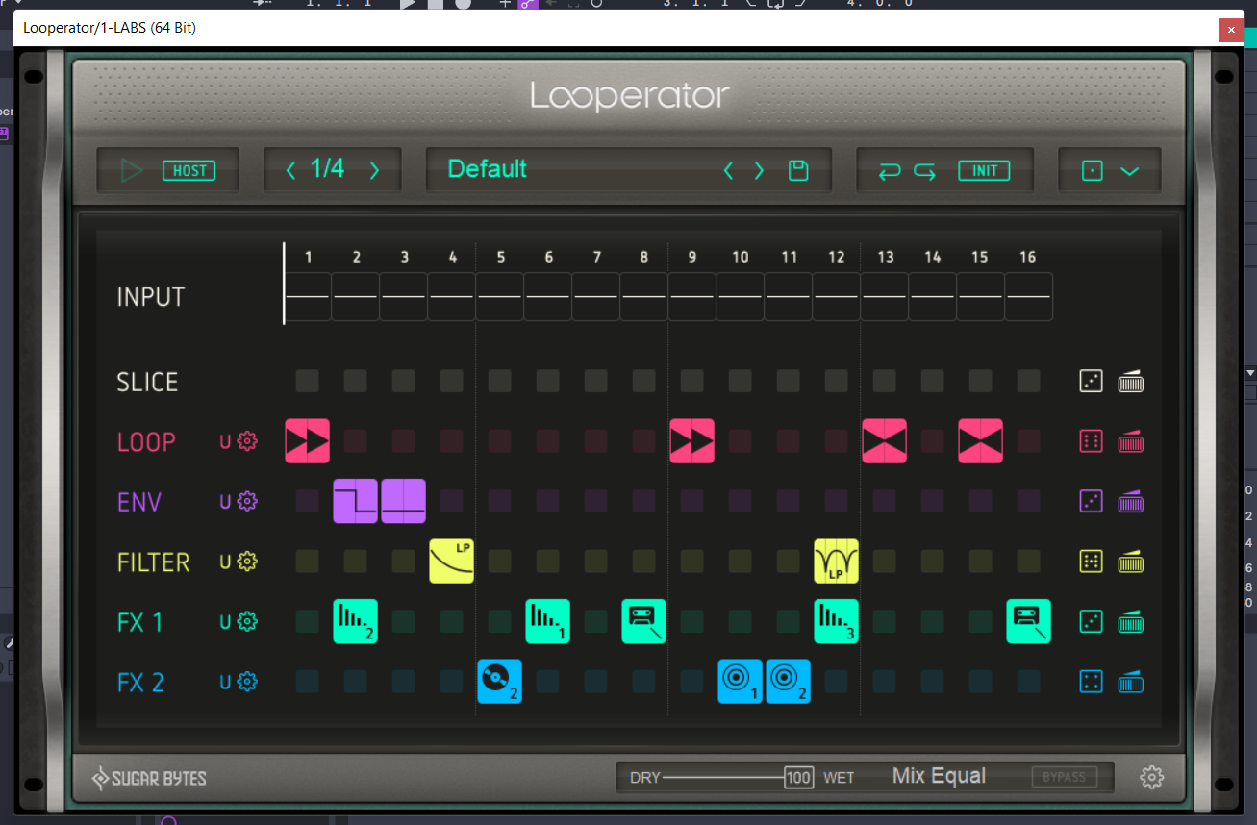This screenshot has width=1257, height=825.
Task: Toggle the HOST sync button
Action: tap(189, 171)
